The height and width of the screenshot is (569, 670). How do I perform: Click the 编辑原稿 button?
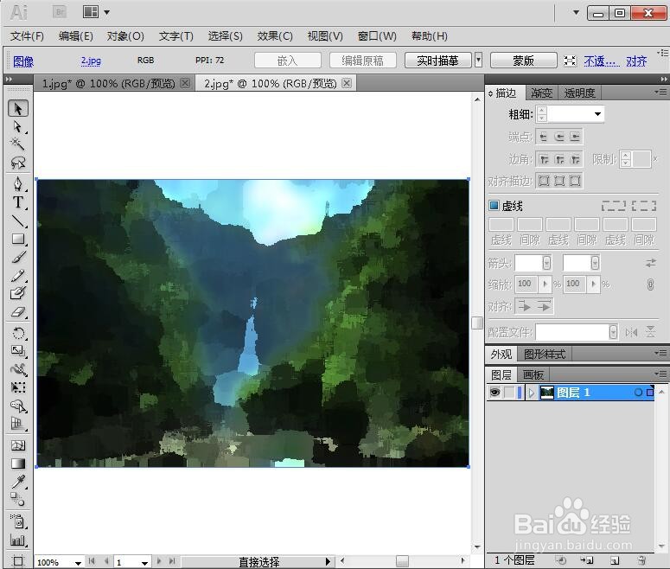363,61
